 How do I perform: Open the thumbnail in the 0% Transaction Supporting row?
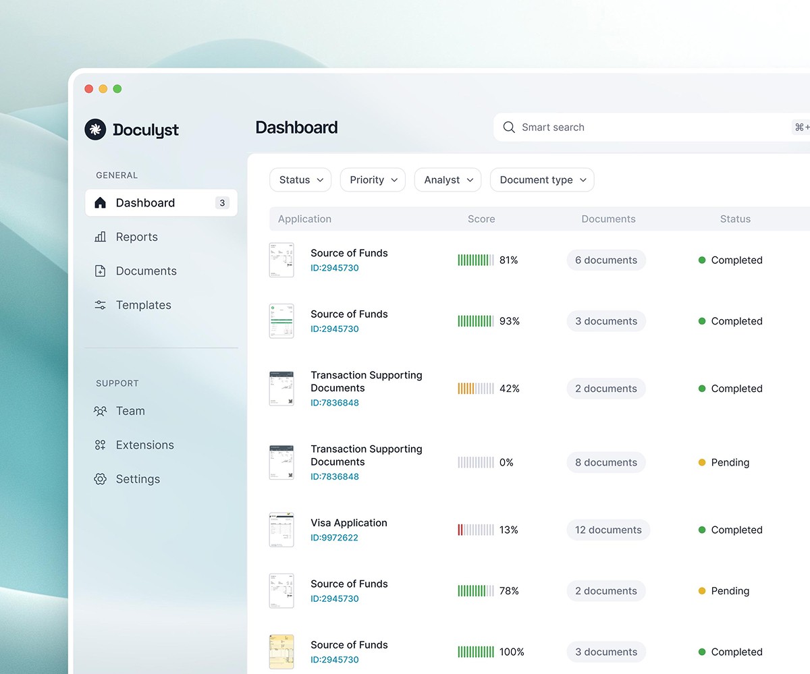[281, 462]
